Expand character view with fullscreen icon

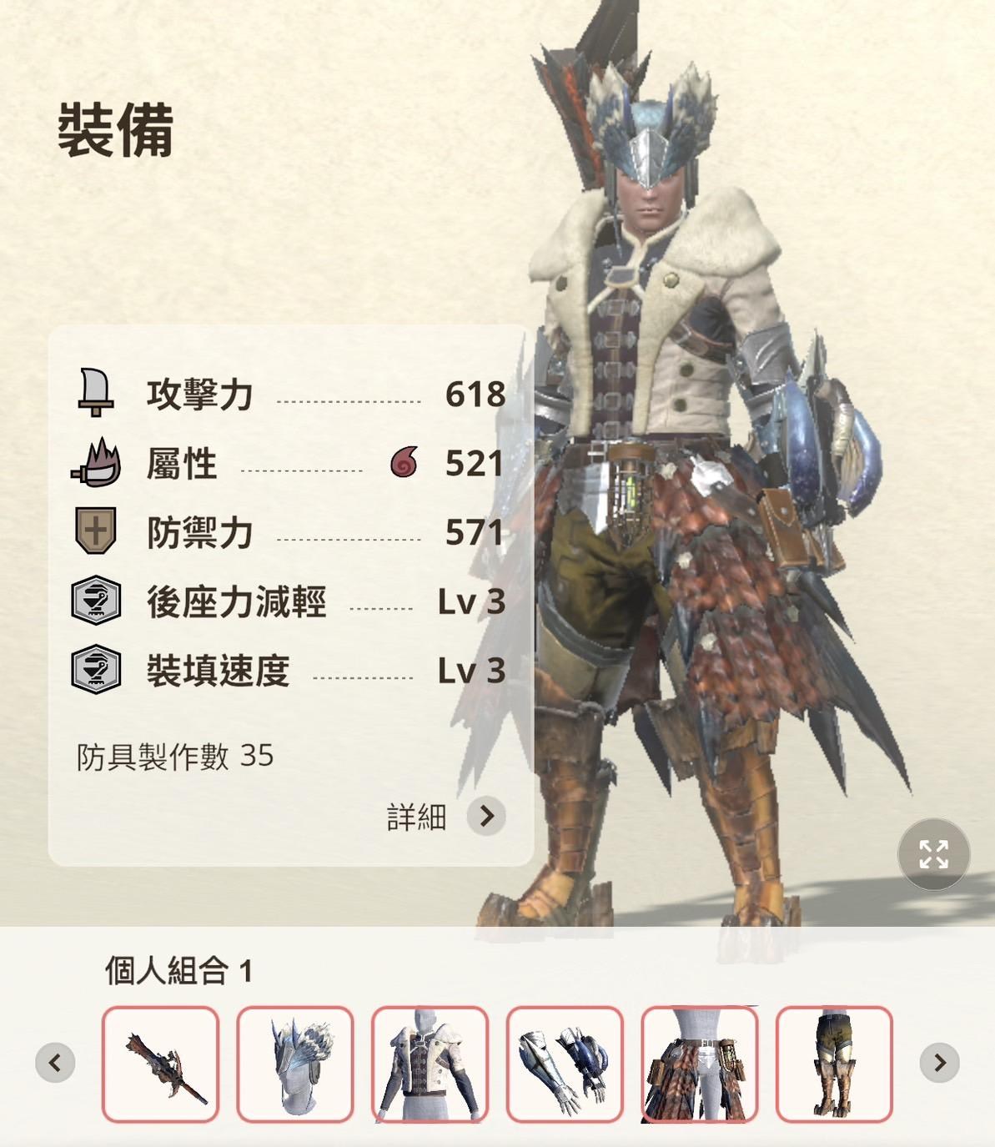click(933, 854)
